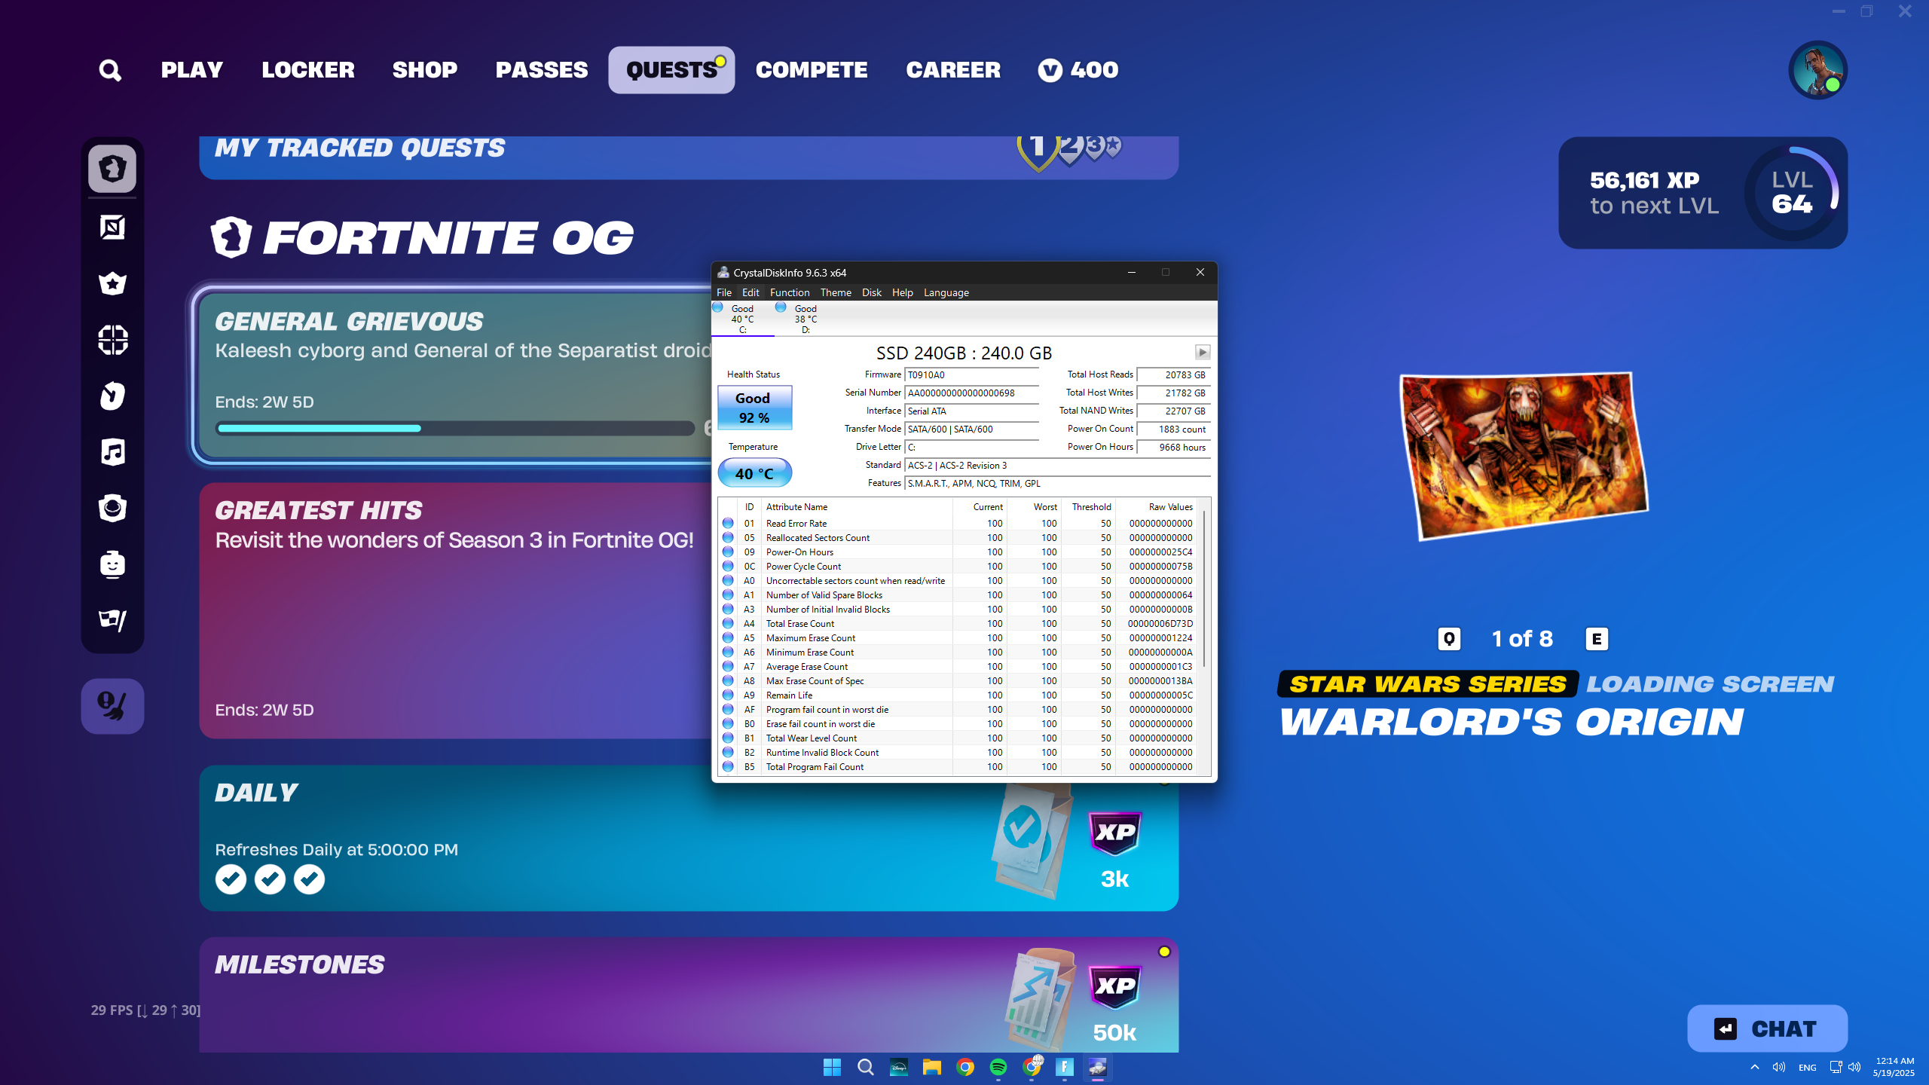Click the CrystalDiskInfo taskbar icon
The width and height of the screenshot is (1929, 1085).
coord(1097,1067)
